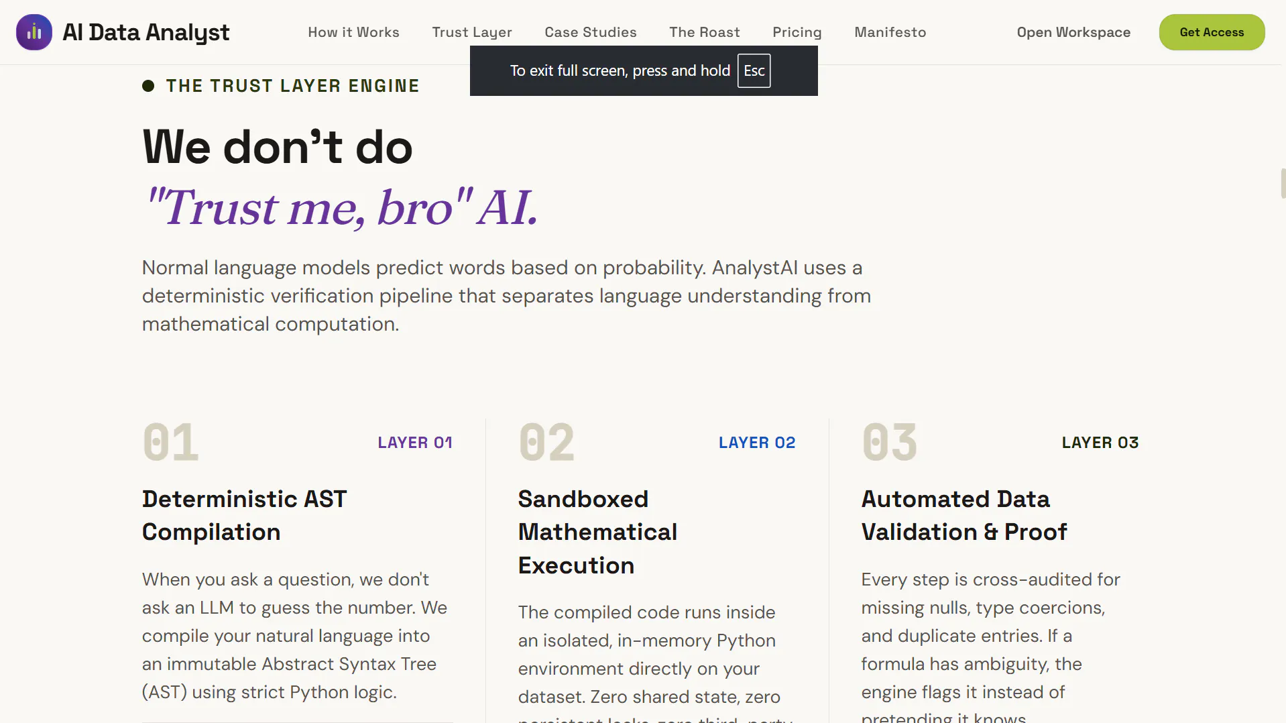Screen dimensions: 1286x723
Task: Click the Esc key hint in fullscreen notice
Action: click(754, 70)
